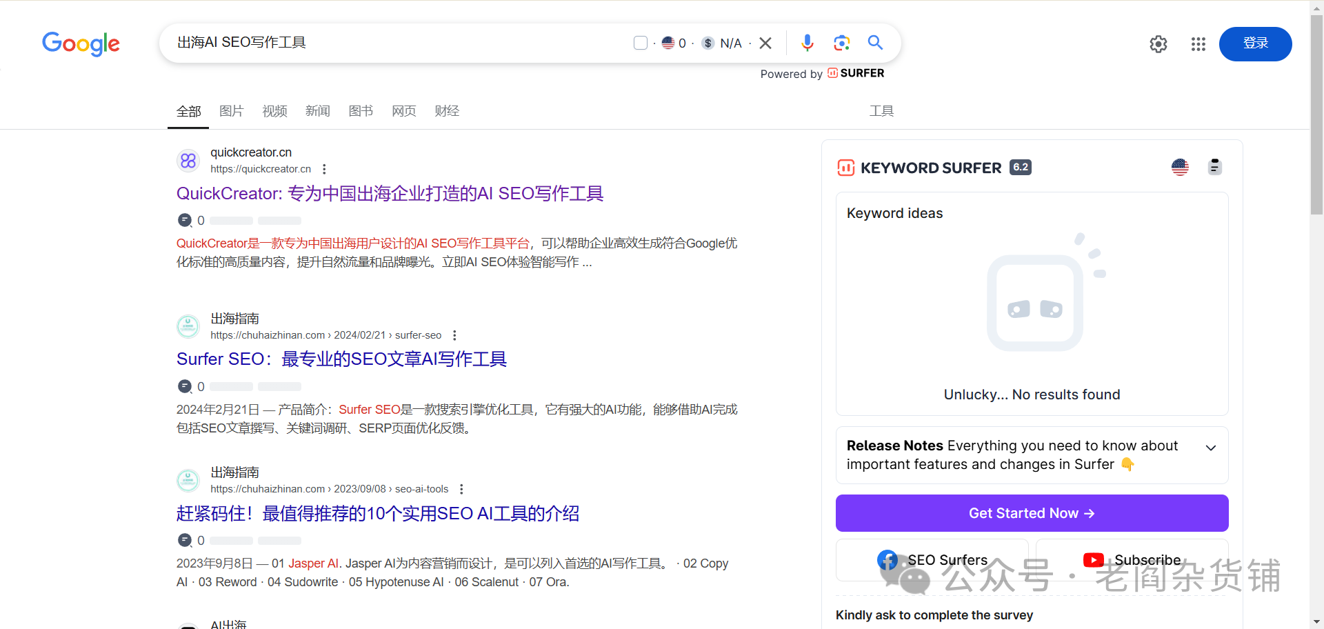This screenshot has width=1324, height=629.
Task: Switch to the 图书 tab
Action: [361, 111]
